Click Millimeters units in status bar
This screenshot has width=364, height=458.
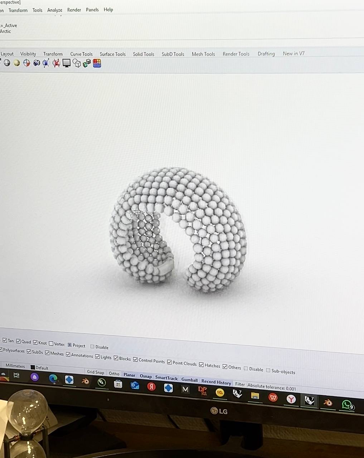pos(15,366)
